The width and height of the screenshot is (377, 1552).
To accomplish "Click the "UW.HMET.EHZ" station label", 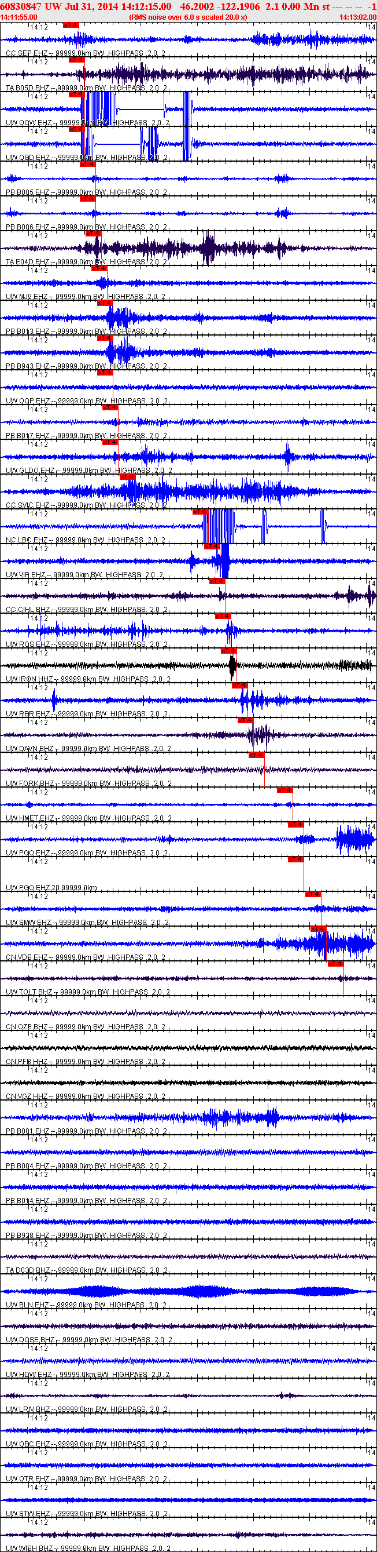I will [30, 818].
